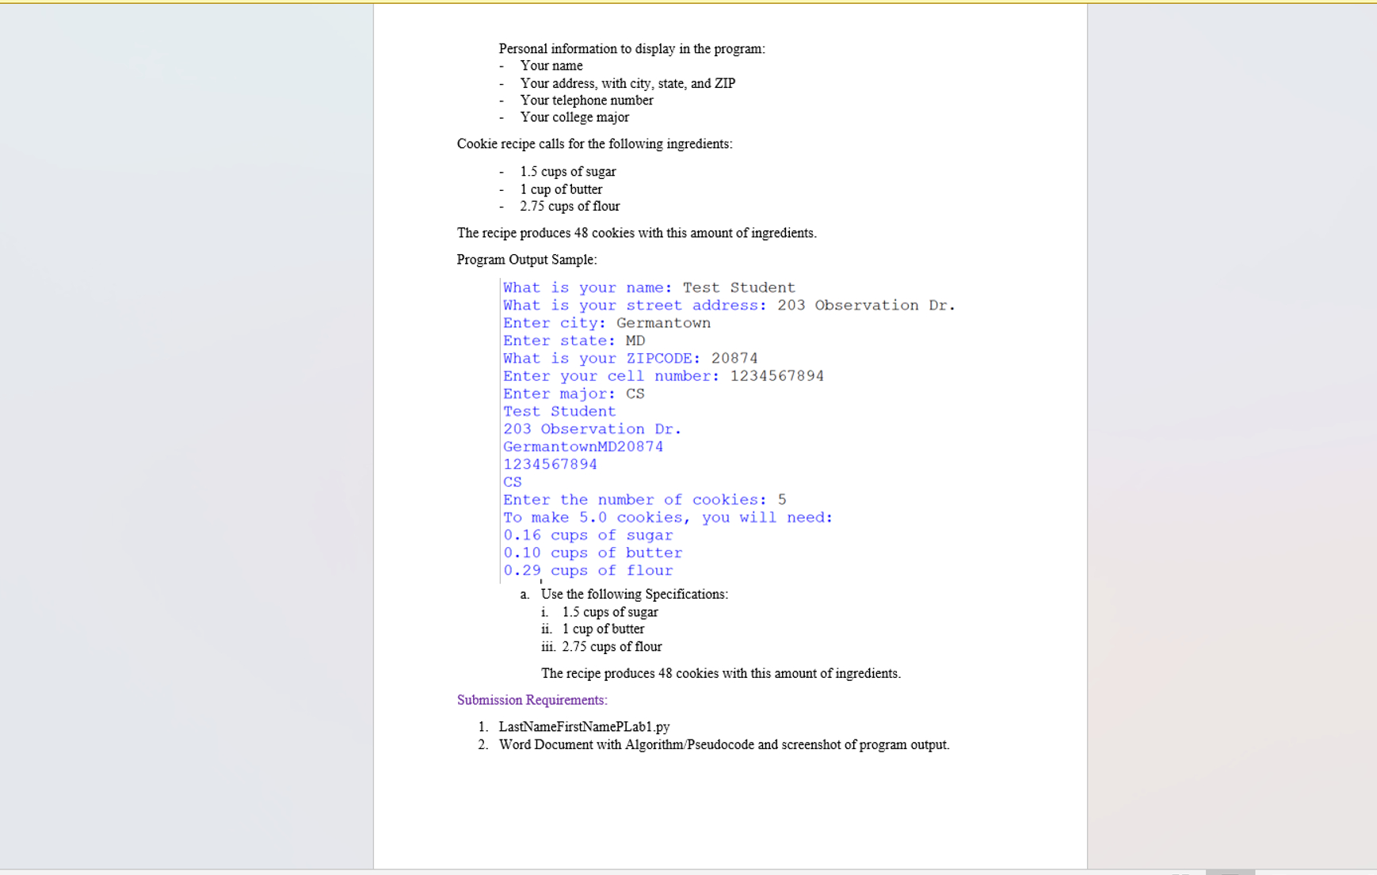This screenshot has width=1377, height=875.
Task: Click the bullet '1.5 cups of sugar'
Action: pyautogui.click(x=567, y=171)
